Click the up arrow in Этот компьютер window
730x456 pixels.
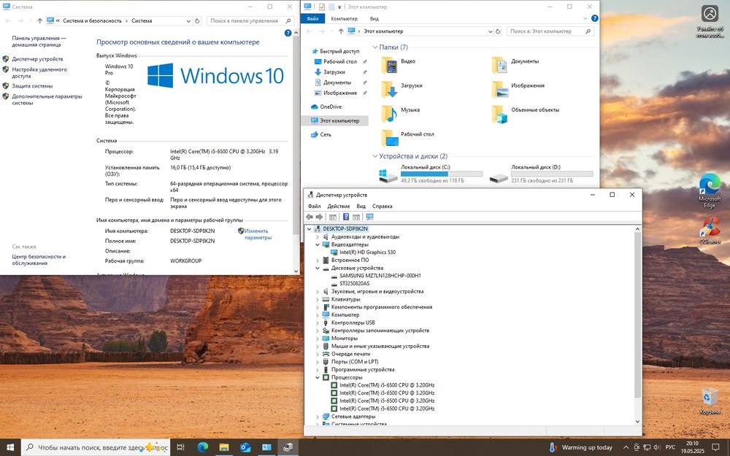(x=341, y=31)
